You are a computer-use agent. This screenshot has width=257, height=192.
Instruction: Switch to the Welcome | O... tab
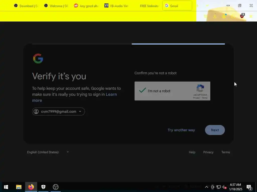(56, 6)
